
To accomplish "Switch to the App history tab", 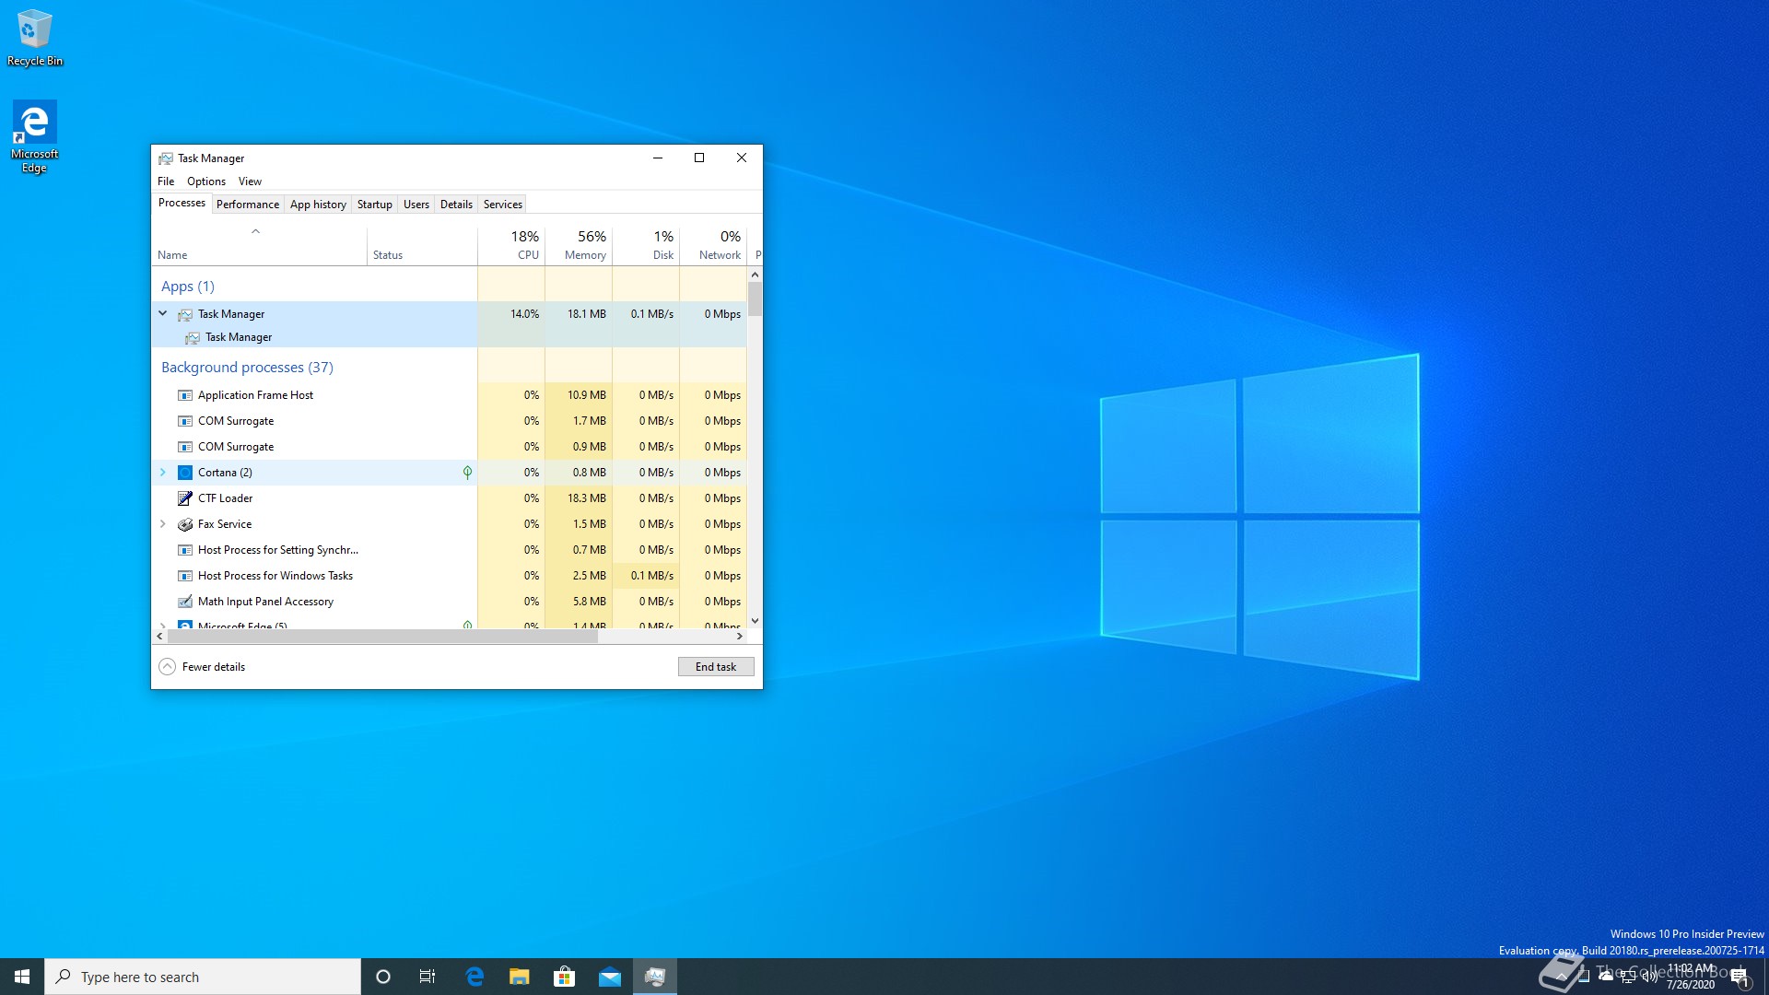I will tap(318, 205).
